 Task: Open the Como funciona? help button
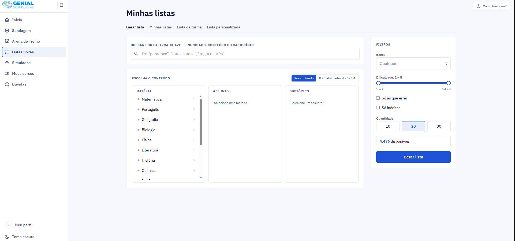[491, 6]
